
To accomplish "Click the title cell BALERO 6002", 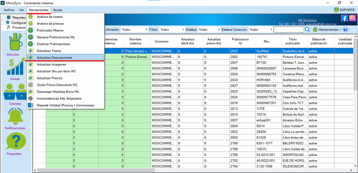I will (x=295, y=143).
